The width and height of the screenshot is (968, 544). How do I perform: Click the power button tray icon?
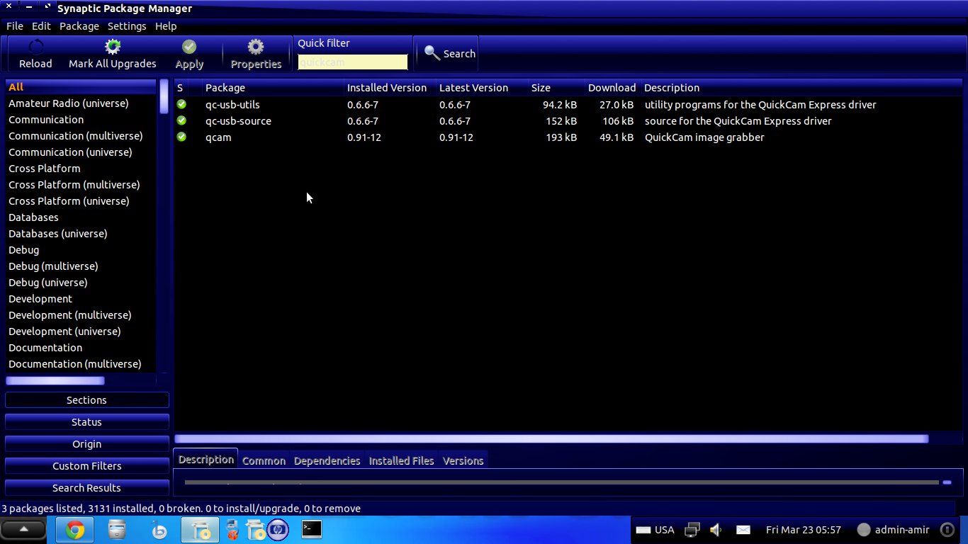tap(947, 529)
